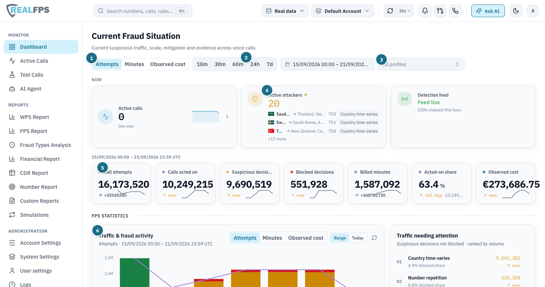Click the auto-refresh sync icon
This screenshot has height=287, width=545.
[391, 11]
